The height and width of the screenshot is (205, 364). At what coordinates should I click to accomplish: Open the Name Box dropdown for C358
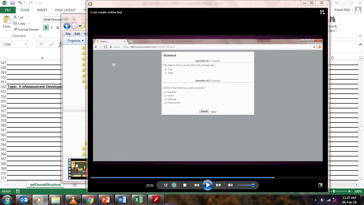pos(26,44)
